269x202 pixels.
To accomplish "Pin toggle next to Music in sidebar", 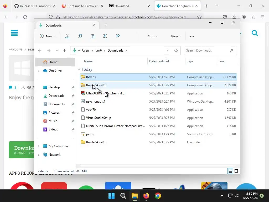I will pyautogui.click(x=73, y=121).
